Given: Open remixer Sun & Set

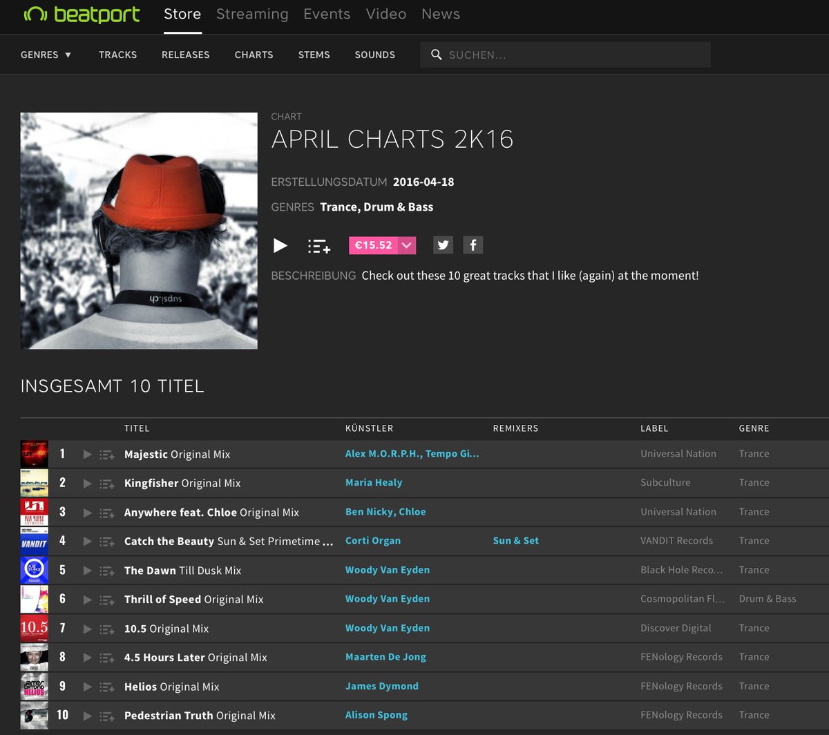Looking at the screenshot, I should (516, 541).
